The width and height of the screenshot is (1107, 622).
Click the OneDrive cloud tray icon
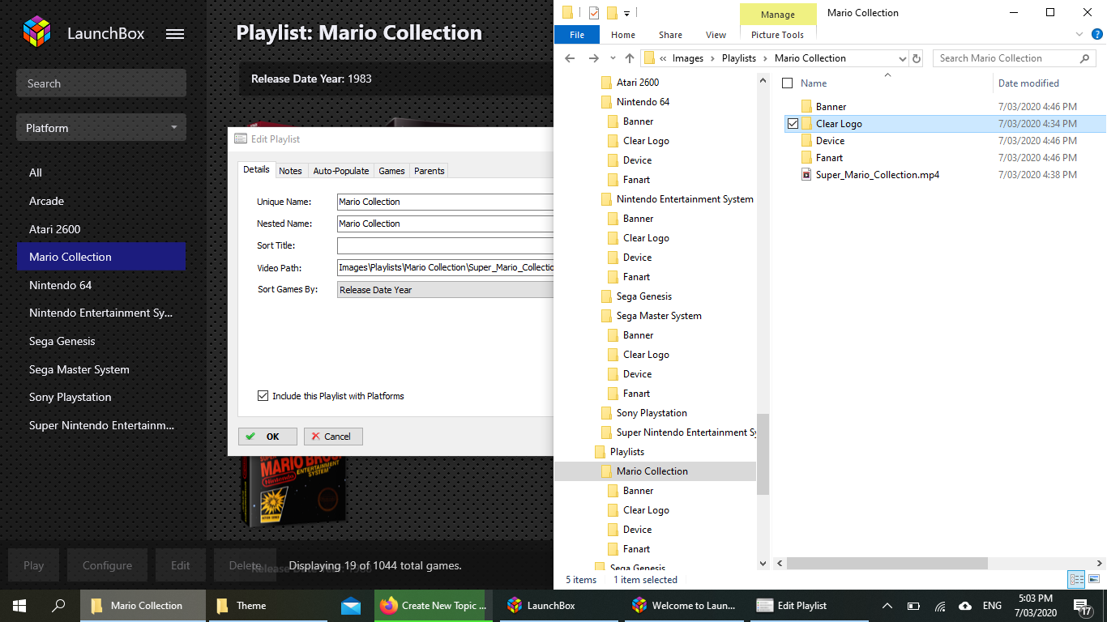pos(965,605)
